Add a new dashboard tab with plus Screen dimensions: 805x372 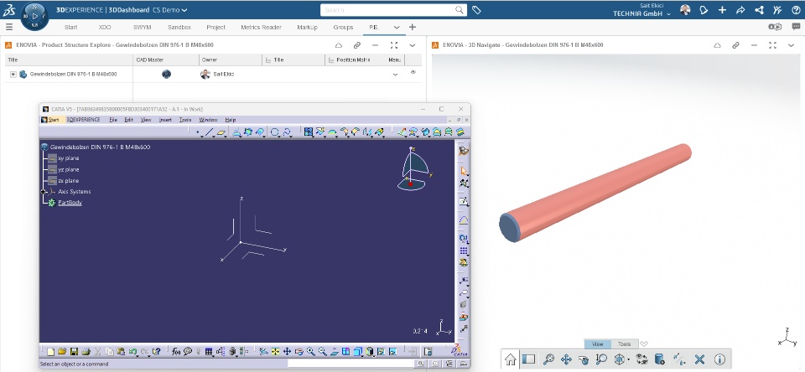pyautogui.click(x=413, y=27)
